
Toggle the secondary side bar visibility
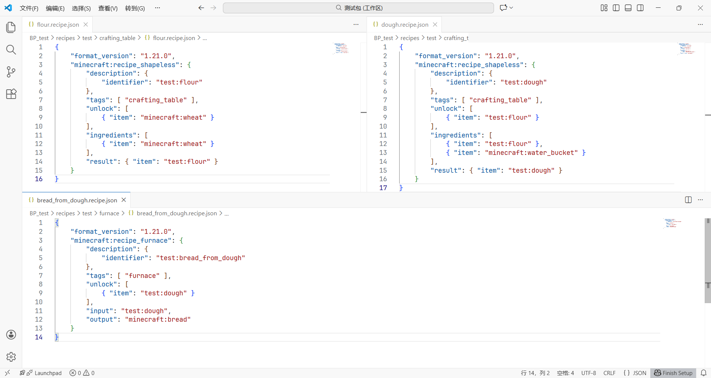coord(640,8)
